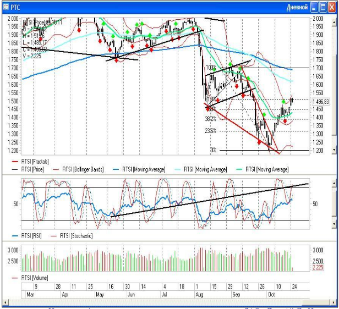The width and height of the screenshot is (339, 309).
Task: Click the horizontal scrollbar right arrow
Action: pos(334,302)
